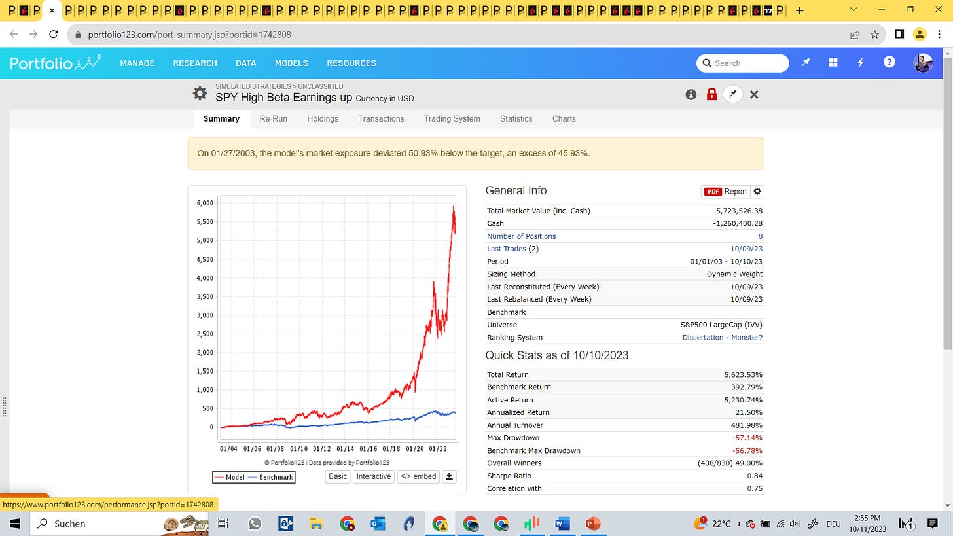This screenshot has width=953, height=536.
Task: Download the chart using the download icon
Action: tap(450, 476)
